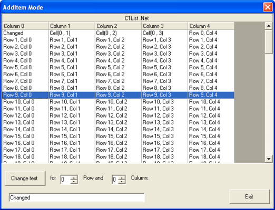Screen dimensions: 275x210
Task: Click the vertical scrollbar thumb
Action: 269,42
